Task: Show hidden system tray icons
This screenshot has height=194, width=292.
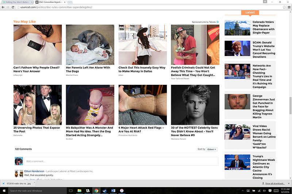Action: [x=243, y=191]
